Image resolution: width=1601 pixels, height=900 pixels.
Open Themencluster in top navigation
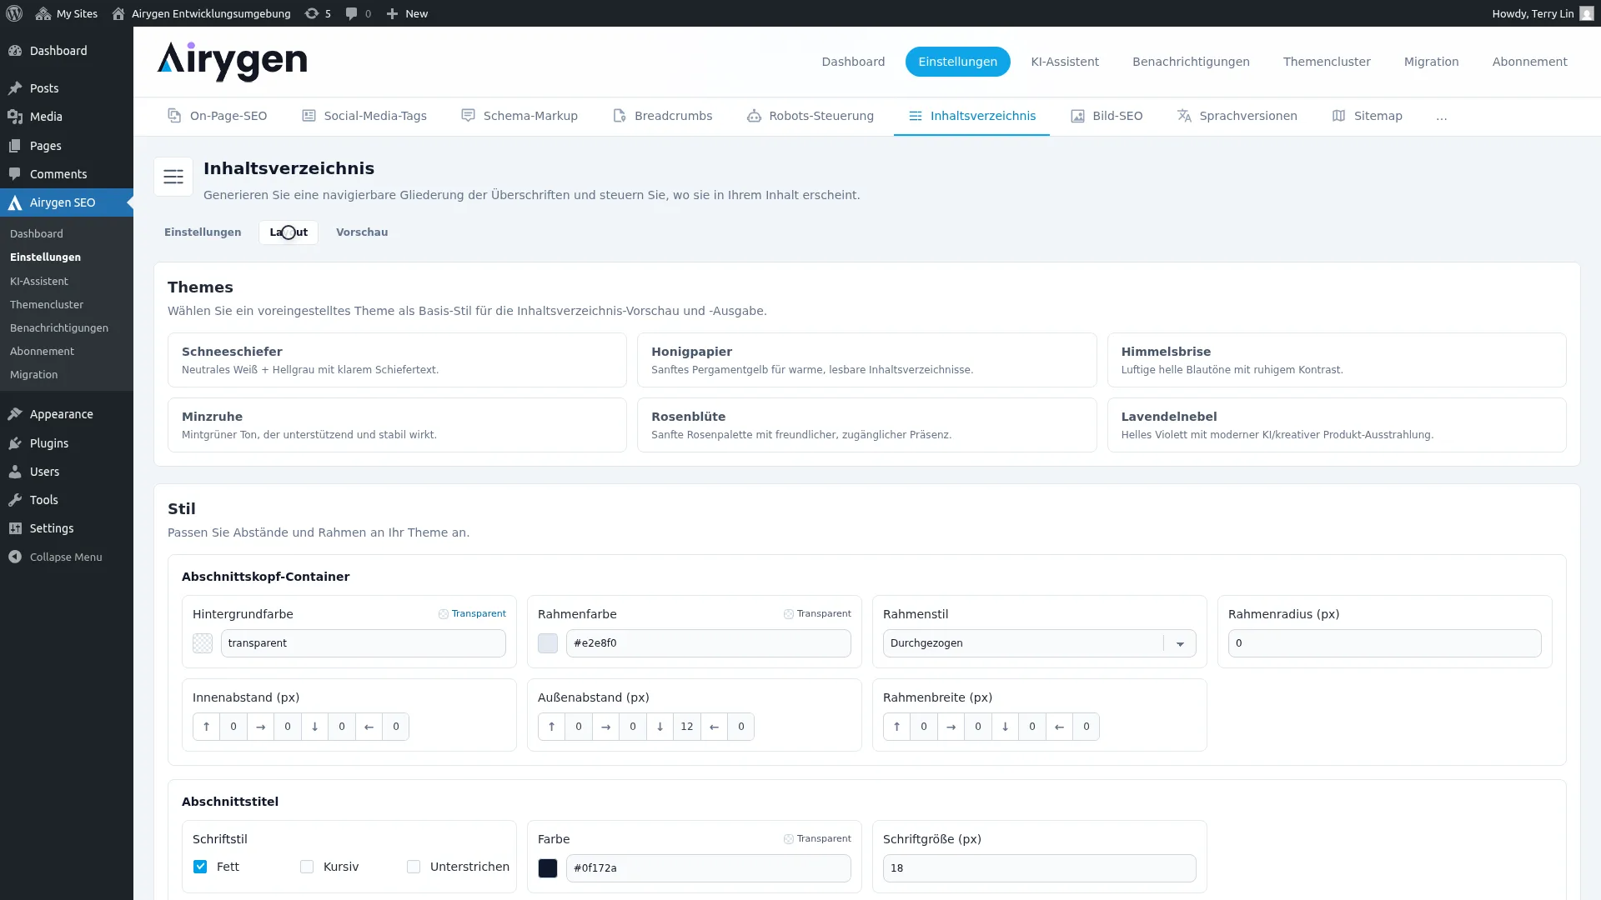point(1327,62)
